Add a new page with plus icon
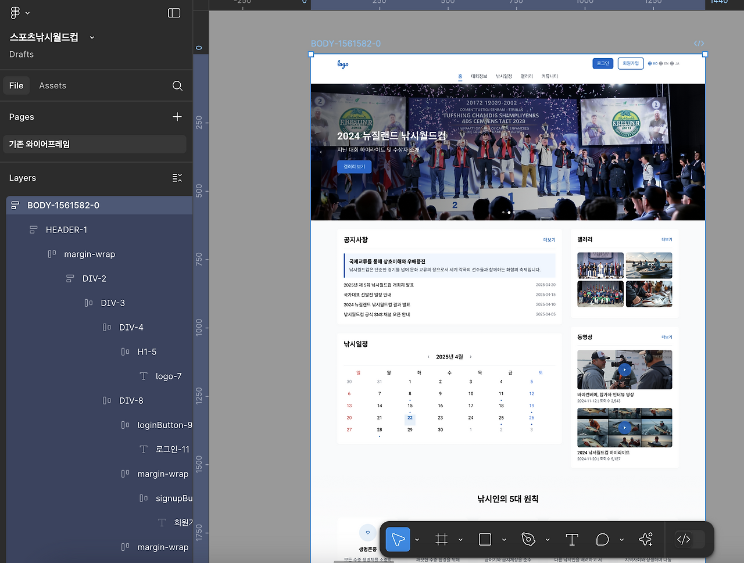The width and height of the screenshot is (744, 563). 177,117
